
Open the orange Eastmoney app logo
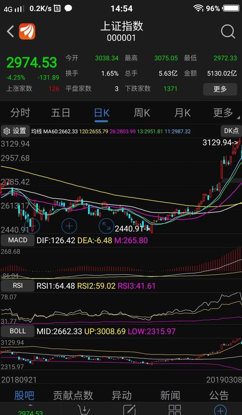27,31
